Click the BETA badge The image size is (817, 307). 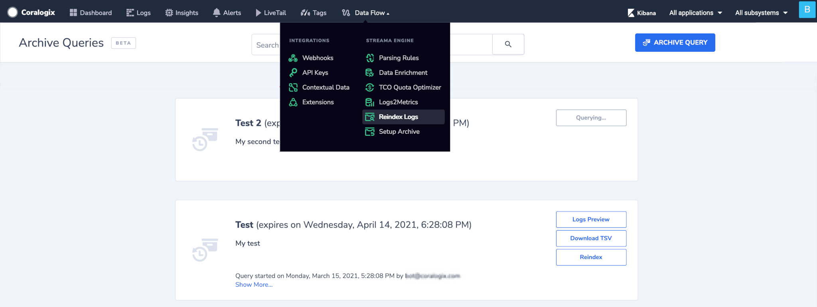click(x=123, y=43)
